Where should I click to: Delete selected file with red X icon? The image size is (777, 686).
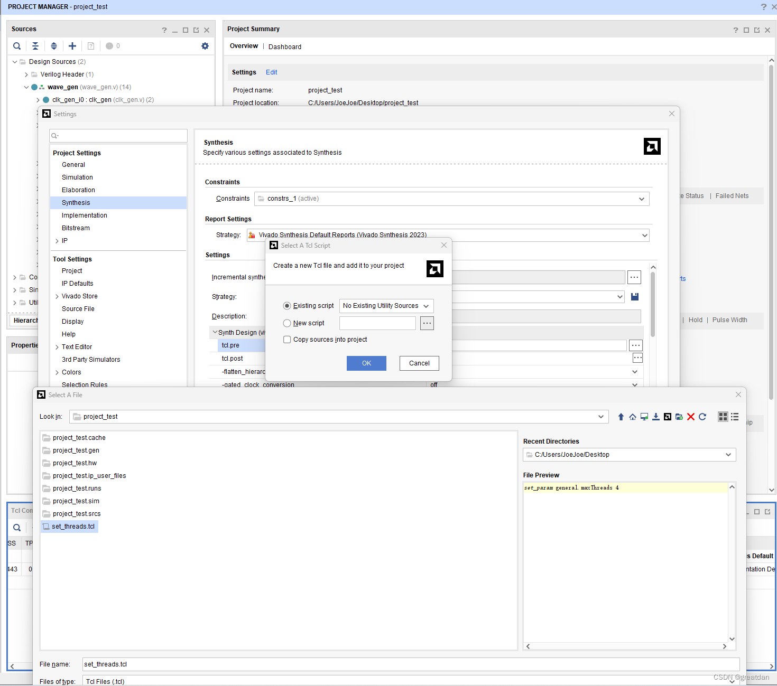point(691,417)
